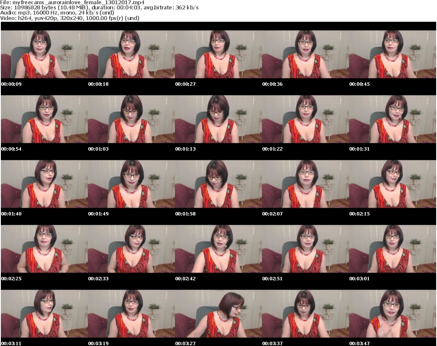
Task: Click the timestamp label 00:00:09
Action: coord(12,84)
